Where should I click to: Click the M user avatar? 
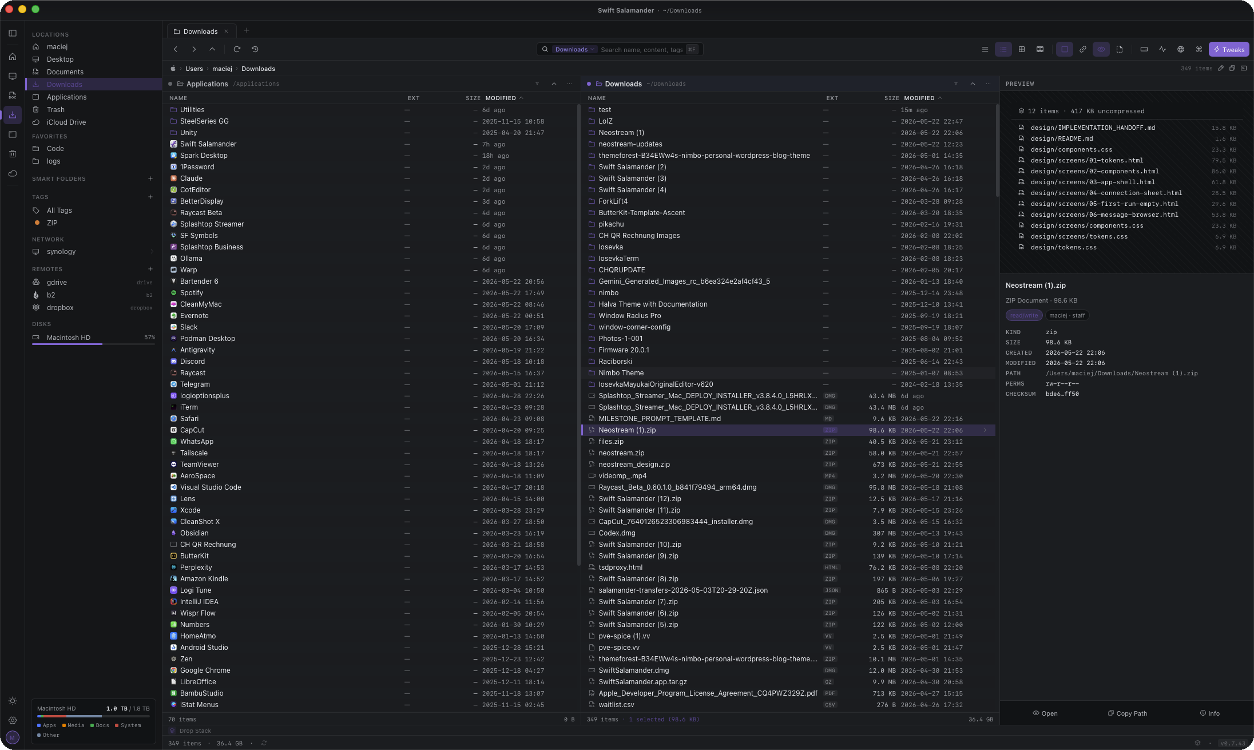(x=13, y=737)
